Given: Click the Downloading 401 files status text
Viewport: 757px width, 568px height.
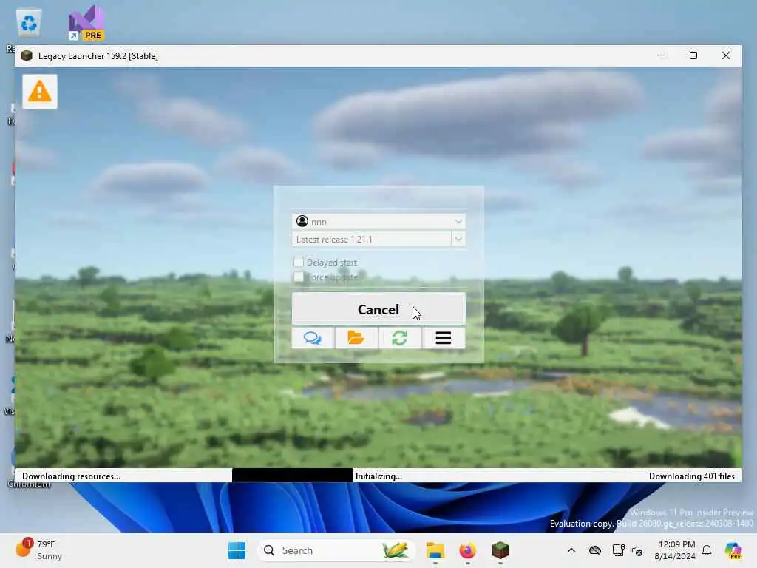Looking at the screenshot, I should click(x=692, y=476).
